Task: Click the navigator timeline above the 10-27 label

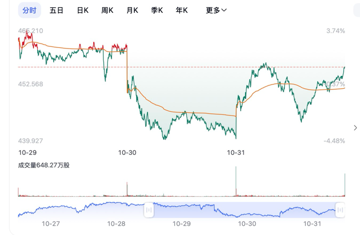Action: click(51, 210)
